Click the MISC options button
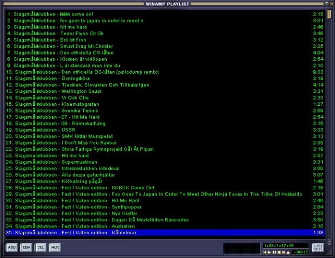Image resolution: width=335 pixels, height=258 pixels. click(x=55, y=248)
